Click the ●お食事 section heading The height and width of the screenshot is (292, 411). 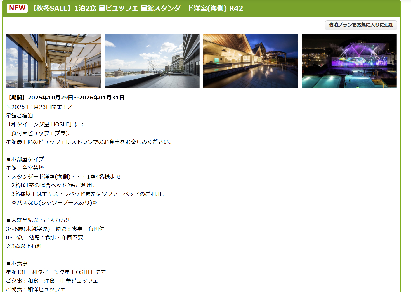click(18, 263)
